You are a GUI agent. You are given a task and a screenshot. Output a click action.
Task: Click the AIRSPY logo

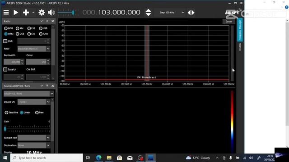pos(233,13)
